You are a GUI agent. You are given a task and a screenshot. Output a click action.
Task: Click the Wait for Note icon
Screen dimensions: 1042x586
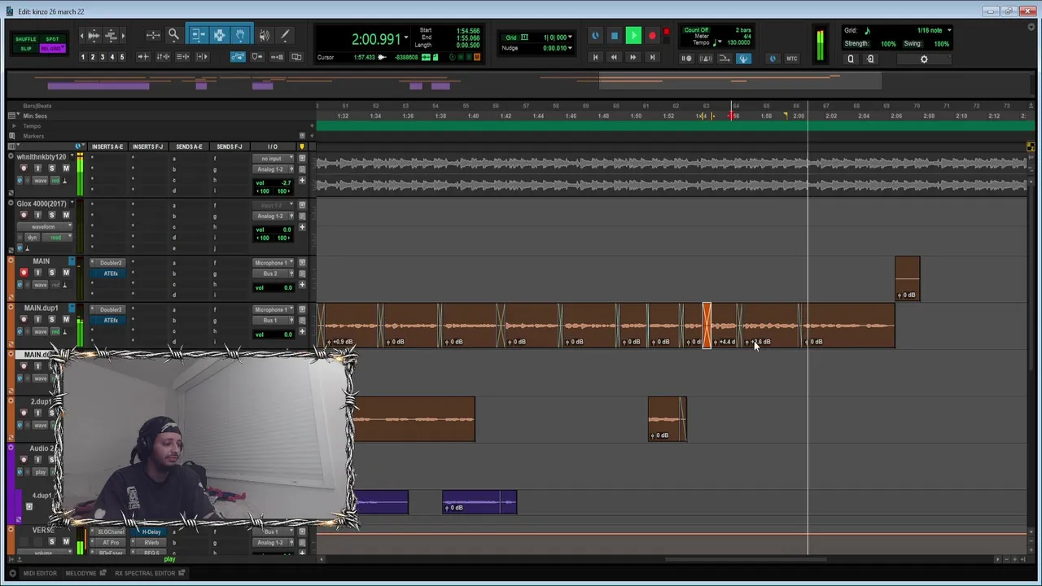[x=686, y=58]
